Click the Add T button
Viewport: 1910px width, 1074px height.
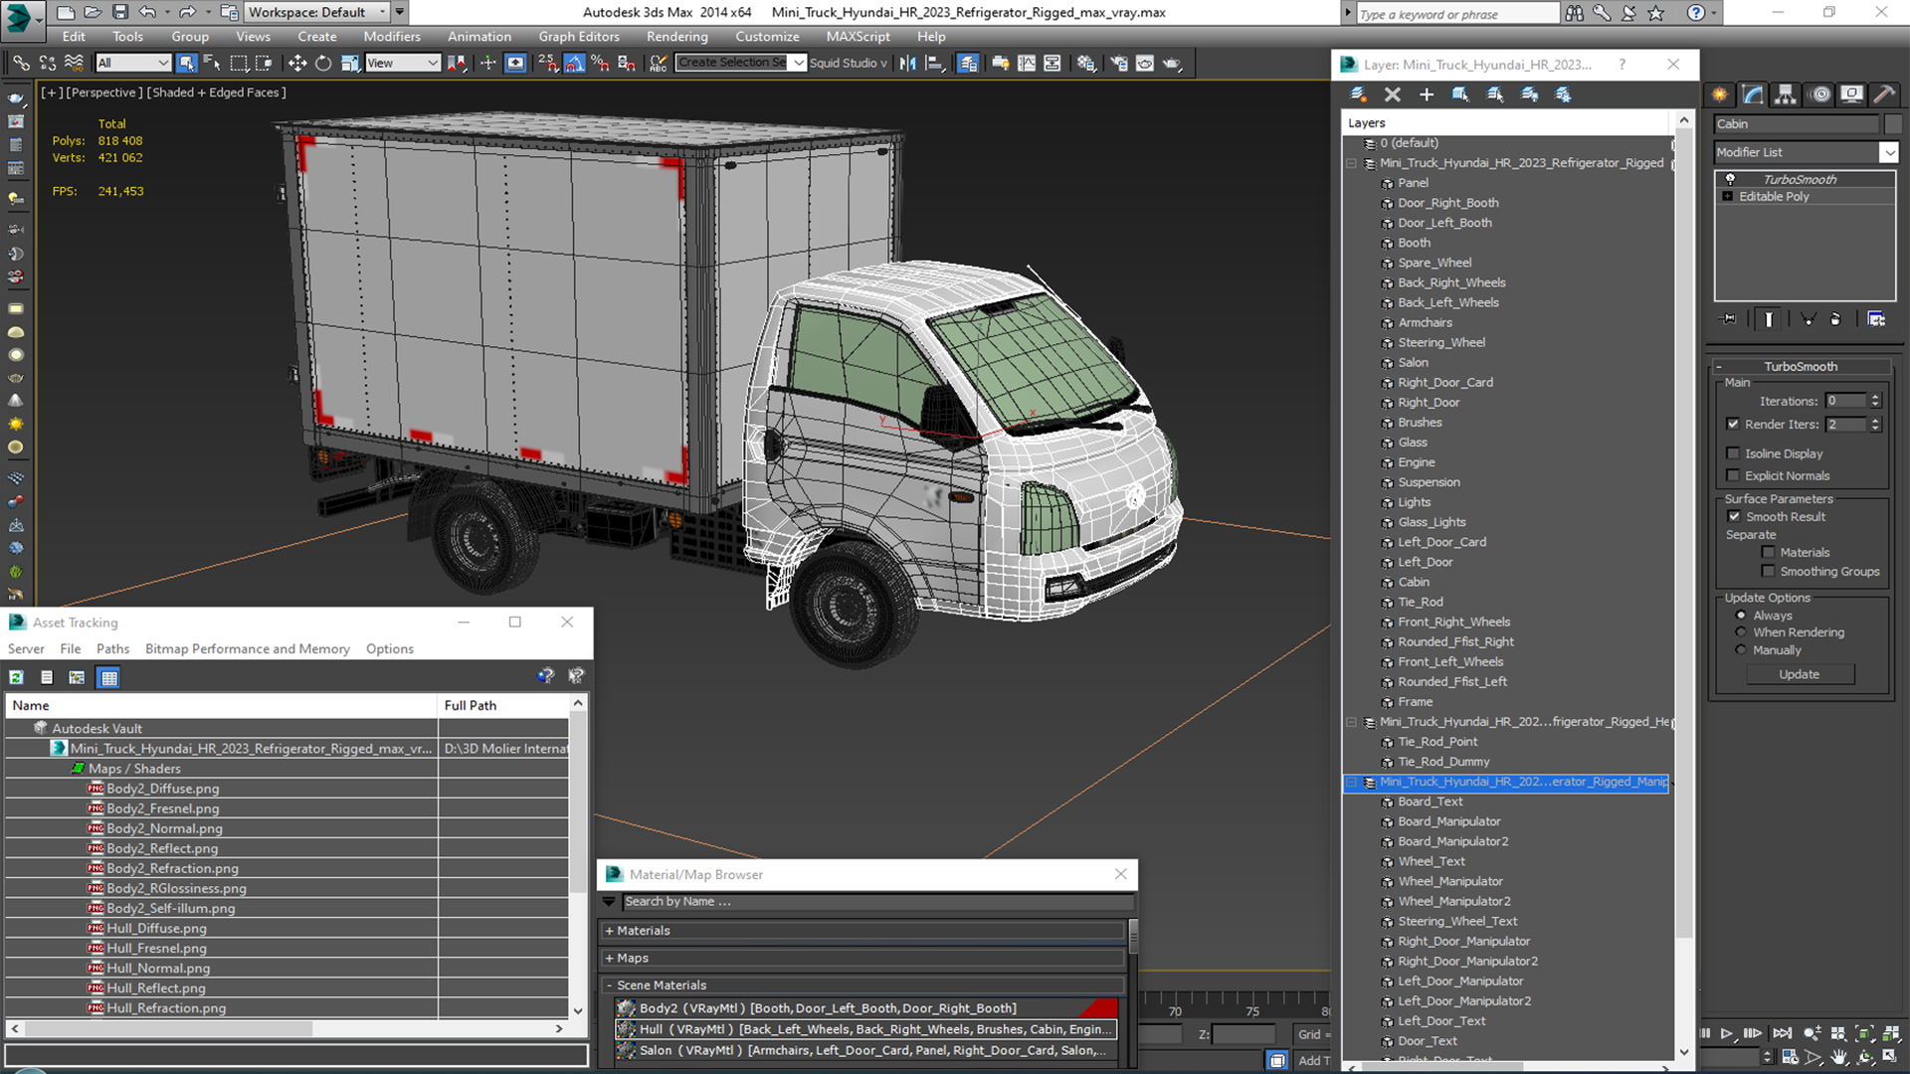(x=1313, y=1060)
